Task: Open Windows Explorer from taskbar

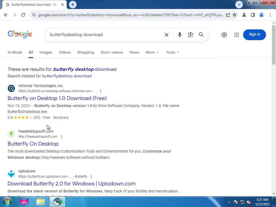Action: click(41, 202)
